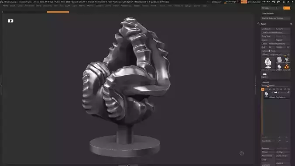
Task: Click the DefaultZScript button
Action: [x=254, y=2]
